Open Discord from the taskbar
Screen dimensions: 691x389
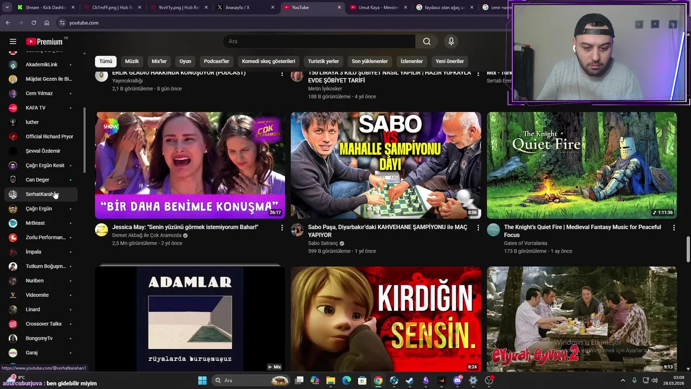(457, 380)
